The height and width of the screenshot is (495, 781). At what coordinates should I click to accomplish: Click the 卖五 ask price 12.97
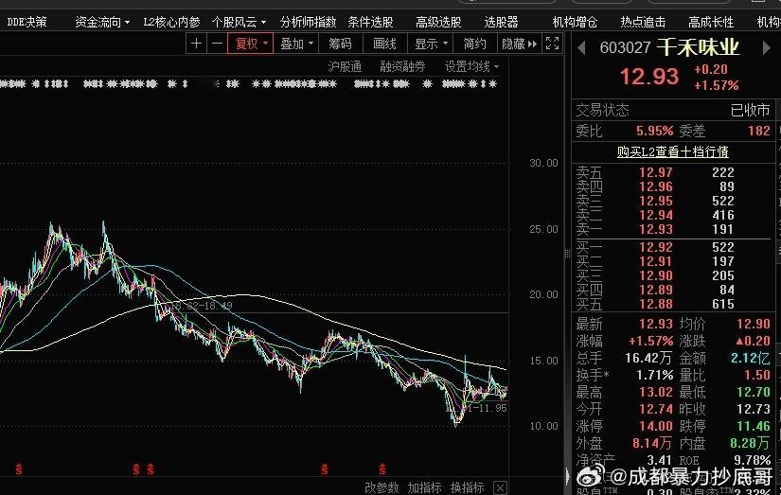tap(656, 172)
